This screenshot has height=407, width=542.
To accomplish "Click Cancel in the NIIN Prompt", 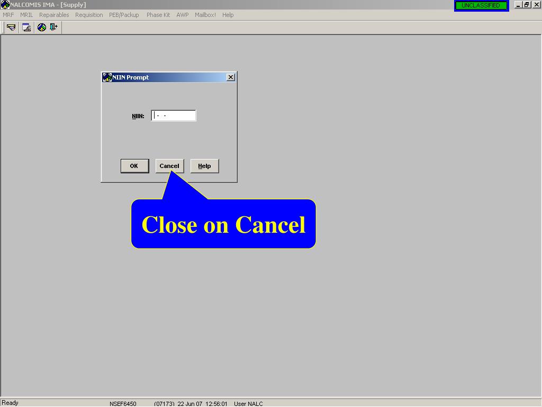I will pos(169,166).
